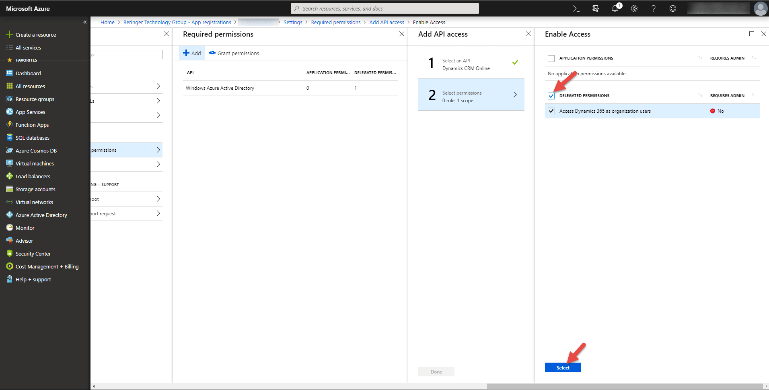Image resolution: width=769 pixels, height=390 pixels.
Task: Sort by Delegated Permissions column arrows
Action: 700,95
